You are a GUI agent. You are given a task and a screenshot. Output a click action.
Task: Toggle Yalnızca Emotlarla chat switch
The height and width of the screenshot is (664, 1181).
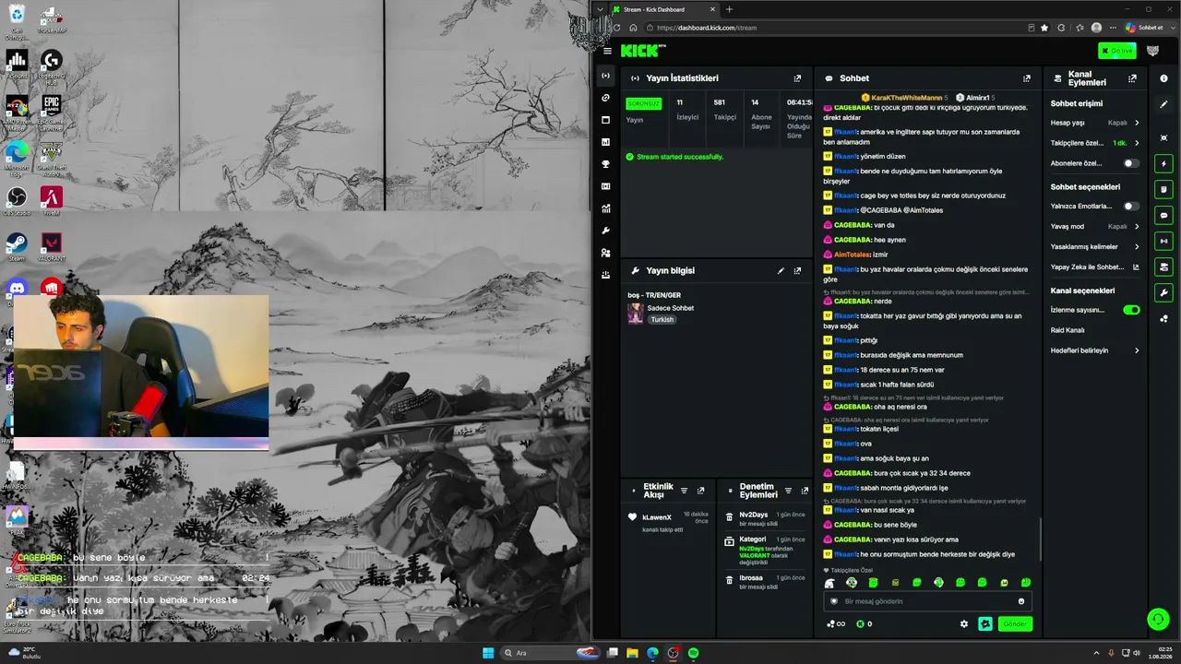1131,206
